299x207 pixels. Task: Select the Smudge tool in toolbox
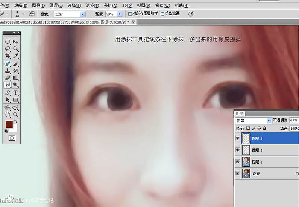click(7, 85)
